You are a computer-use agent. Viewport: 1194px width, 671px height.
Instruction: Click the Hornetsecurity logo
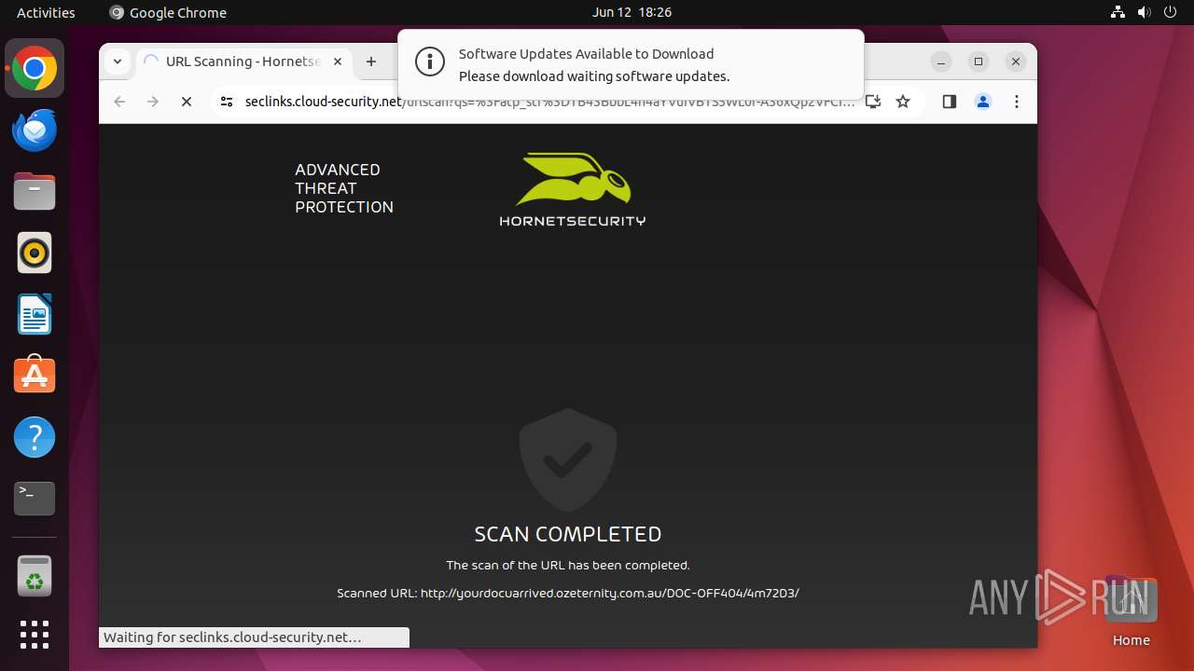click(573, 189)
